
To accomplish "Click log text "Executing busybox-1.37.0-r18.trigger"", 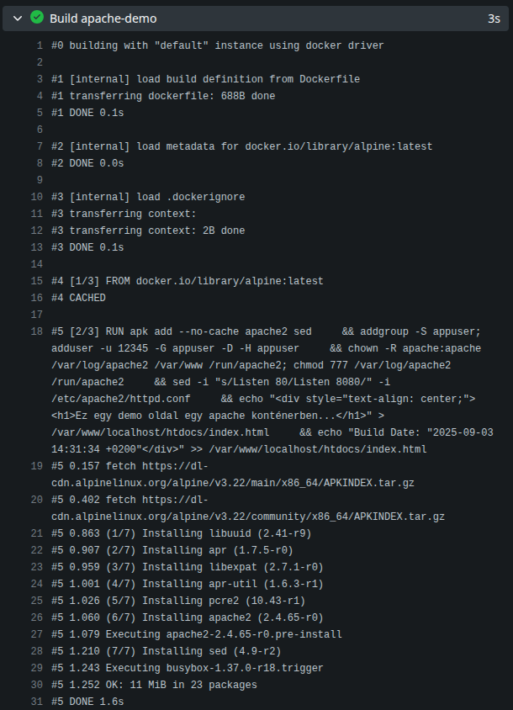I will 214,668.
